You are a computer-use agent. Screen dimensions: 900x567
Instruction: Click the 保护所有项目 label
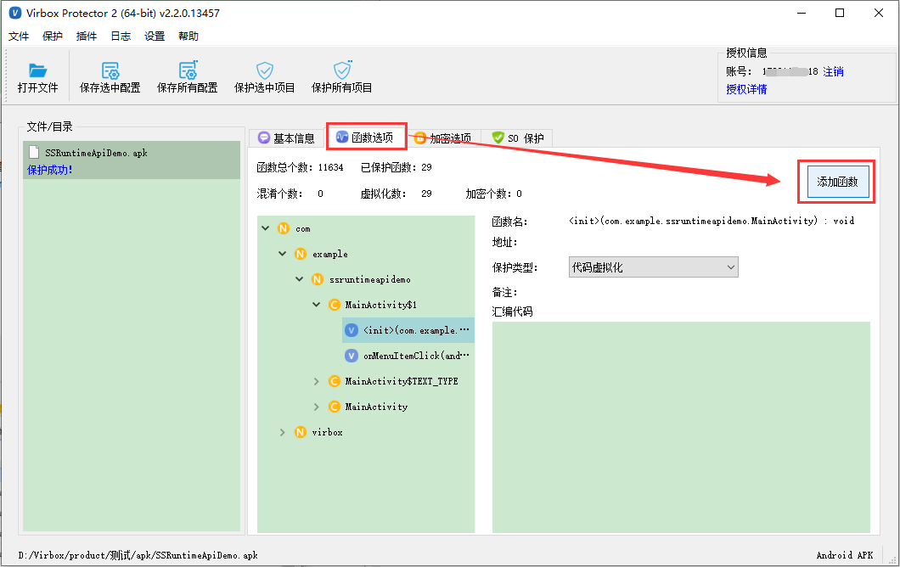coord(342,87)
